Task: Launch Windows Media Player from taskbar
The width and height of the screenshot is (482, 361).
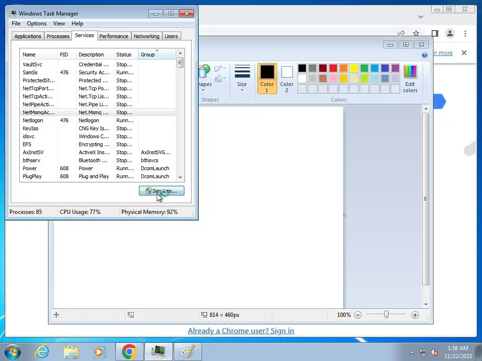Action: (99, 352)
